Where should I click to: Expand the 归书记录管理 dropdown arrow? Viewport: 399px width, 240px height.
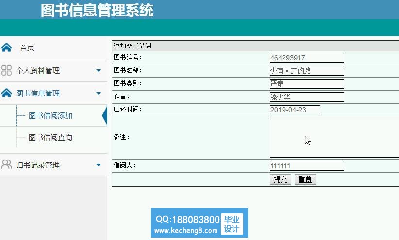[x=99, y=165]
